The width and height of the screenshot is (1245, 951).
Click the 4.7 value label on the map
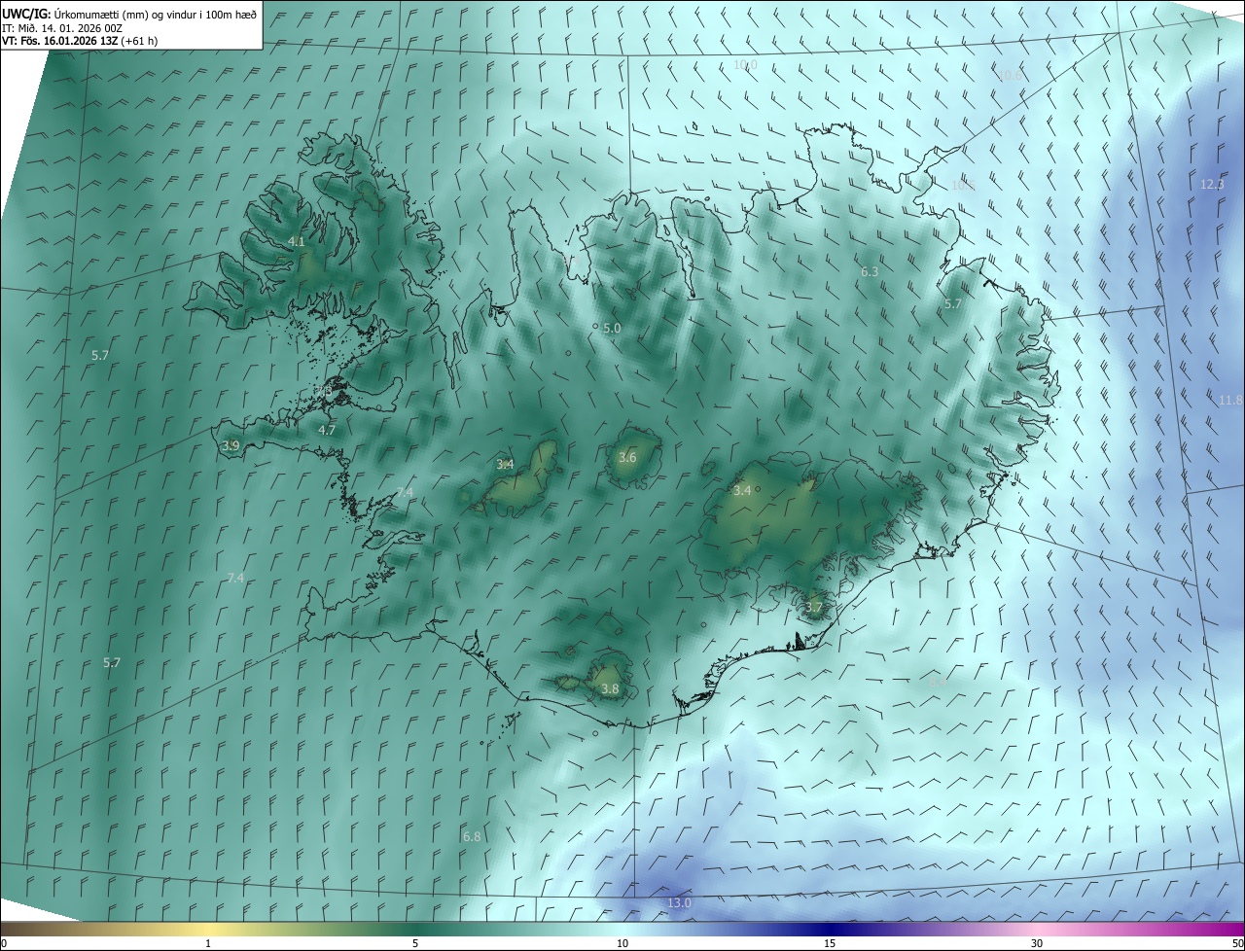[x=327, y=430]
